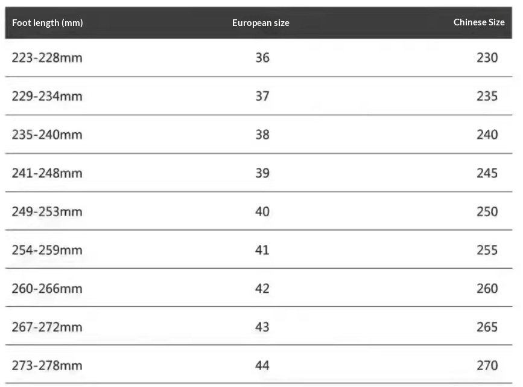
Task: Choose European size 40 value
Action: [x=262, y=212]
